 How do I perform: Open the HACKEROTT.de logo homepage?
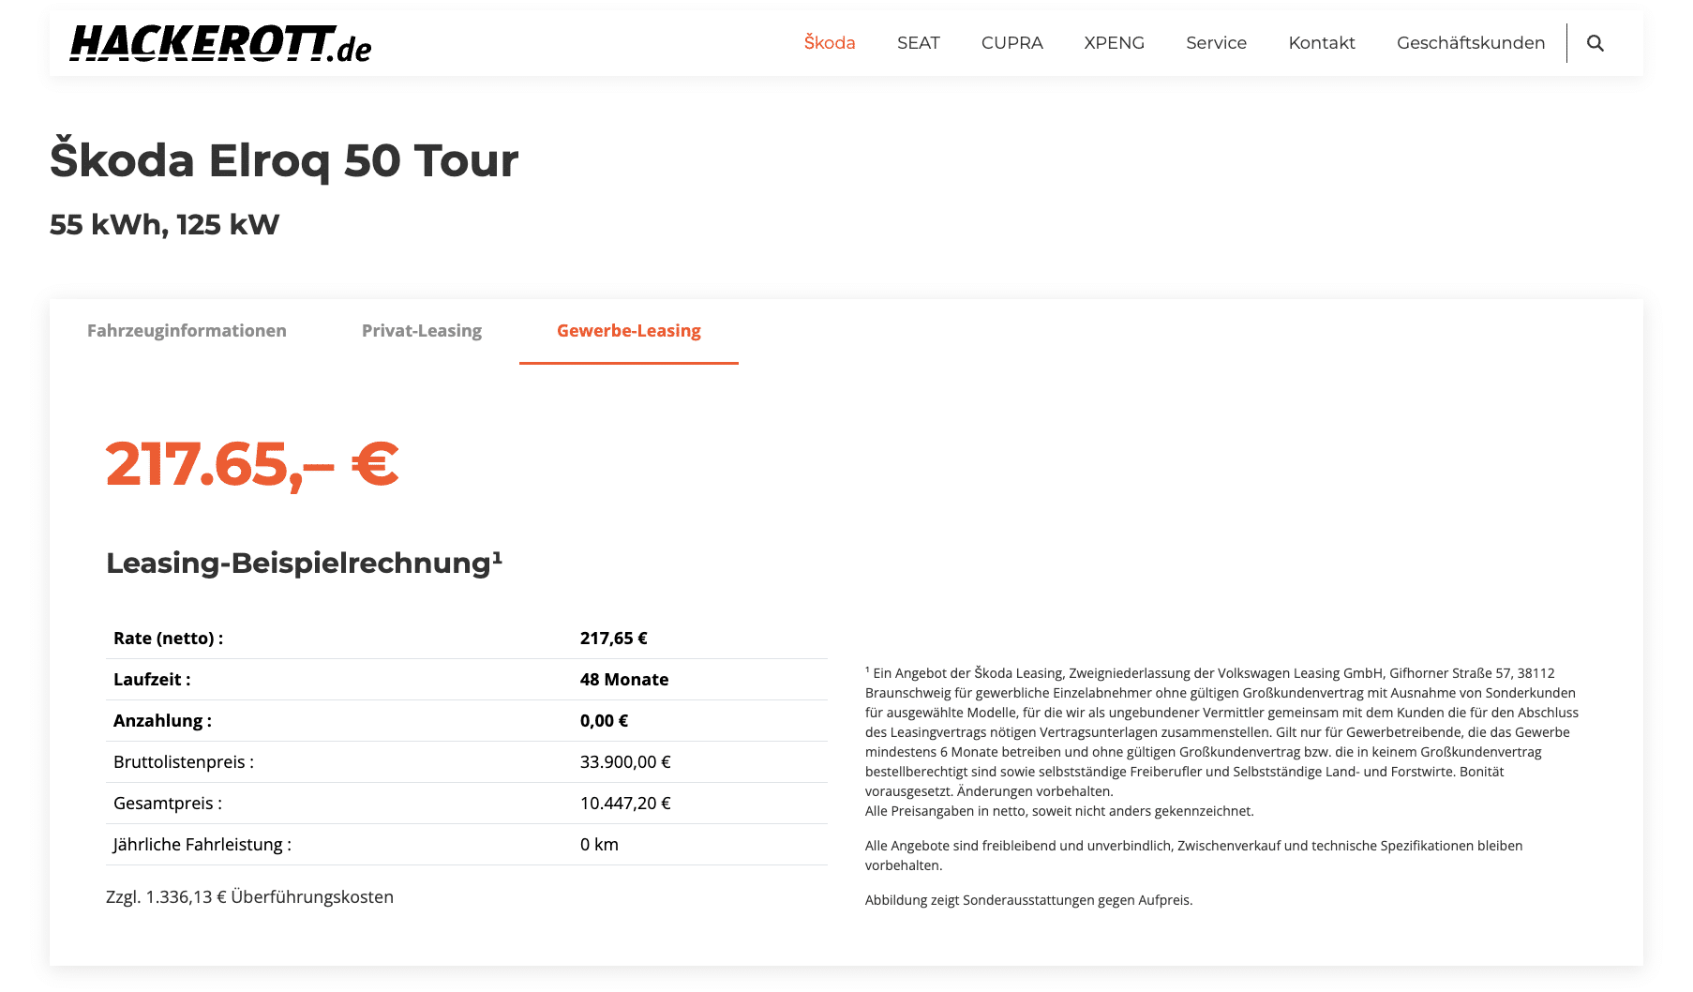[220, 43]
